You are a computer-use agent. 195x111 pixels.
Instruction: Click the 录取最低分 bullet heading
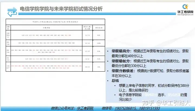(x=121, y=61)
